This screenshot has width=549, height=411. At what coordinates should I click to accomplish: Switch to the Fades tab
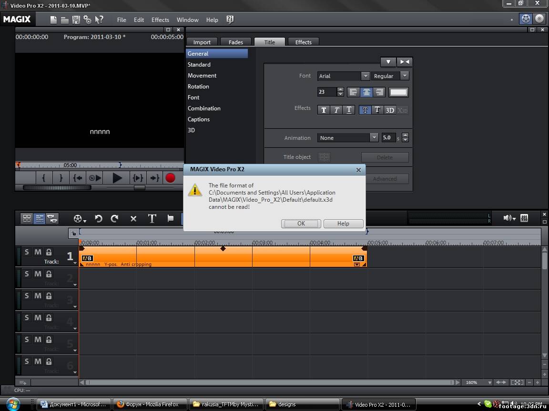click(235, 42)
